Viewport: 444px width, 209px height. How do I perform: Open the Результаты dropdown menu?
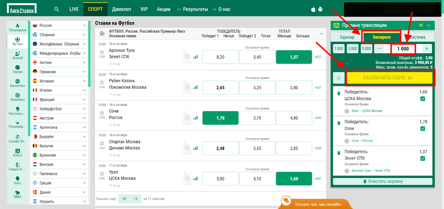193,9
